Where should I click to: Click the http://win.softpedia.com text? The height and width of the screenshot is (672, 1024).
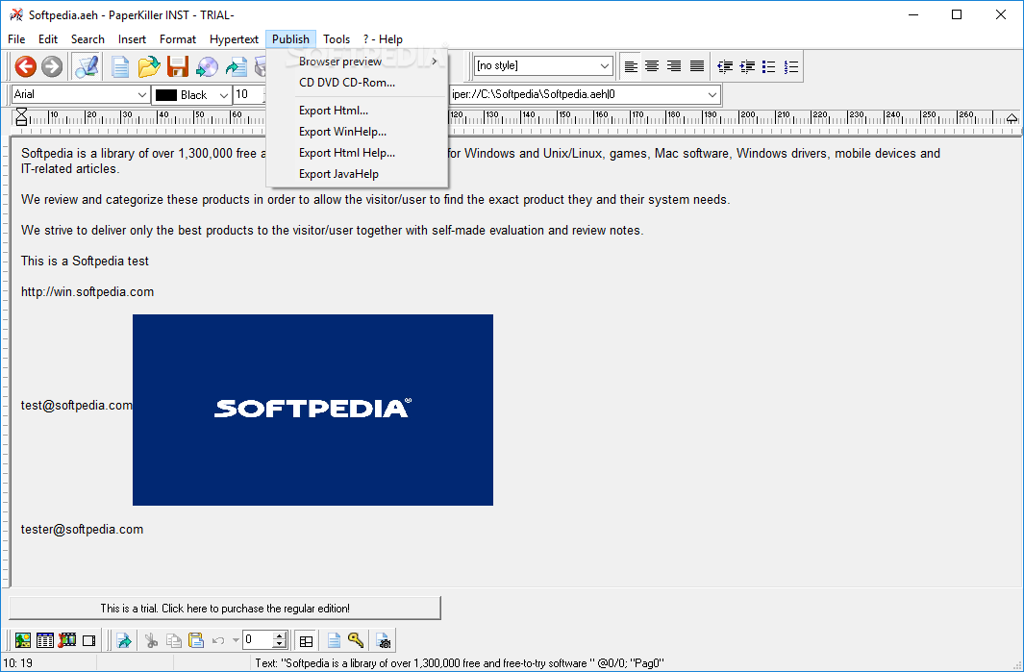point(87,292)
